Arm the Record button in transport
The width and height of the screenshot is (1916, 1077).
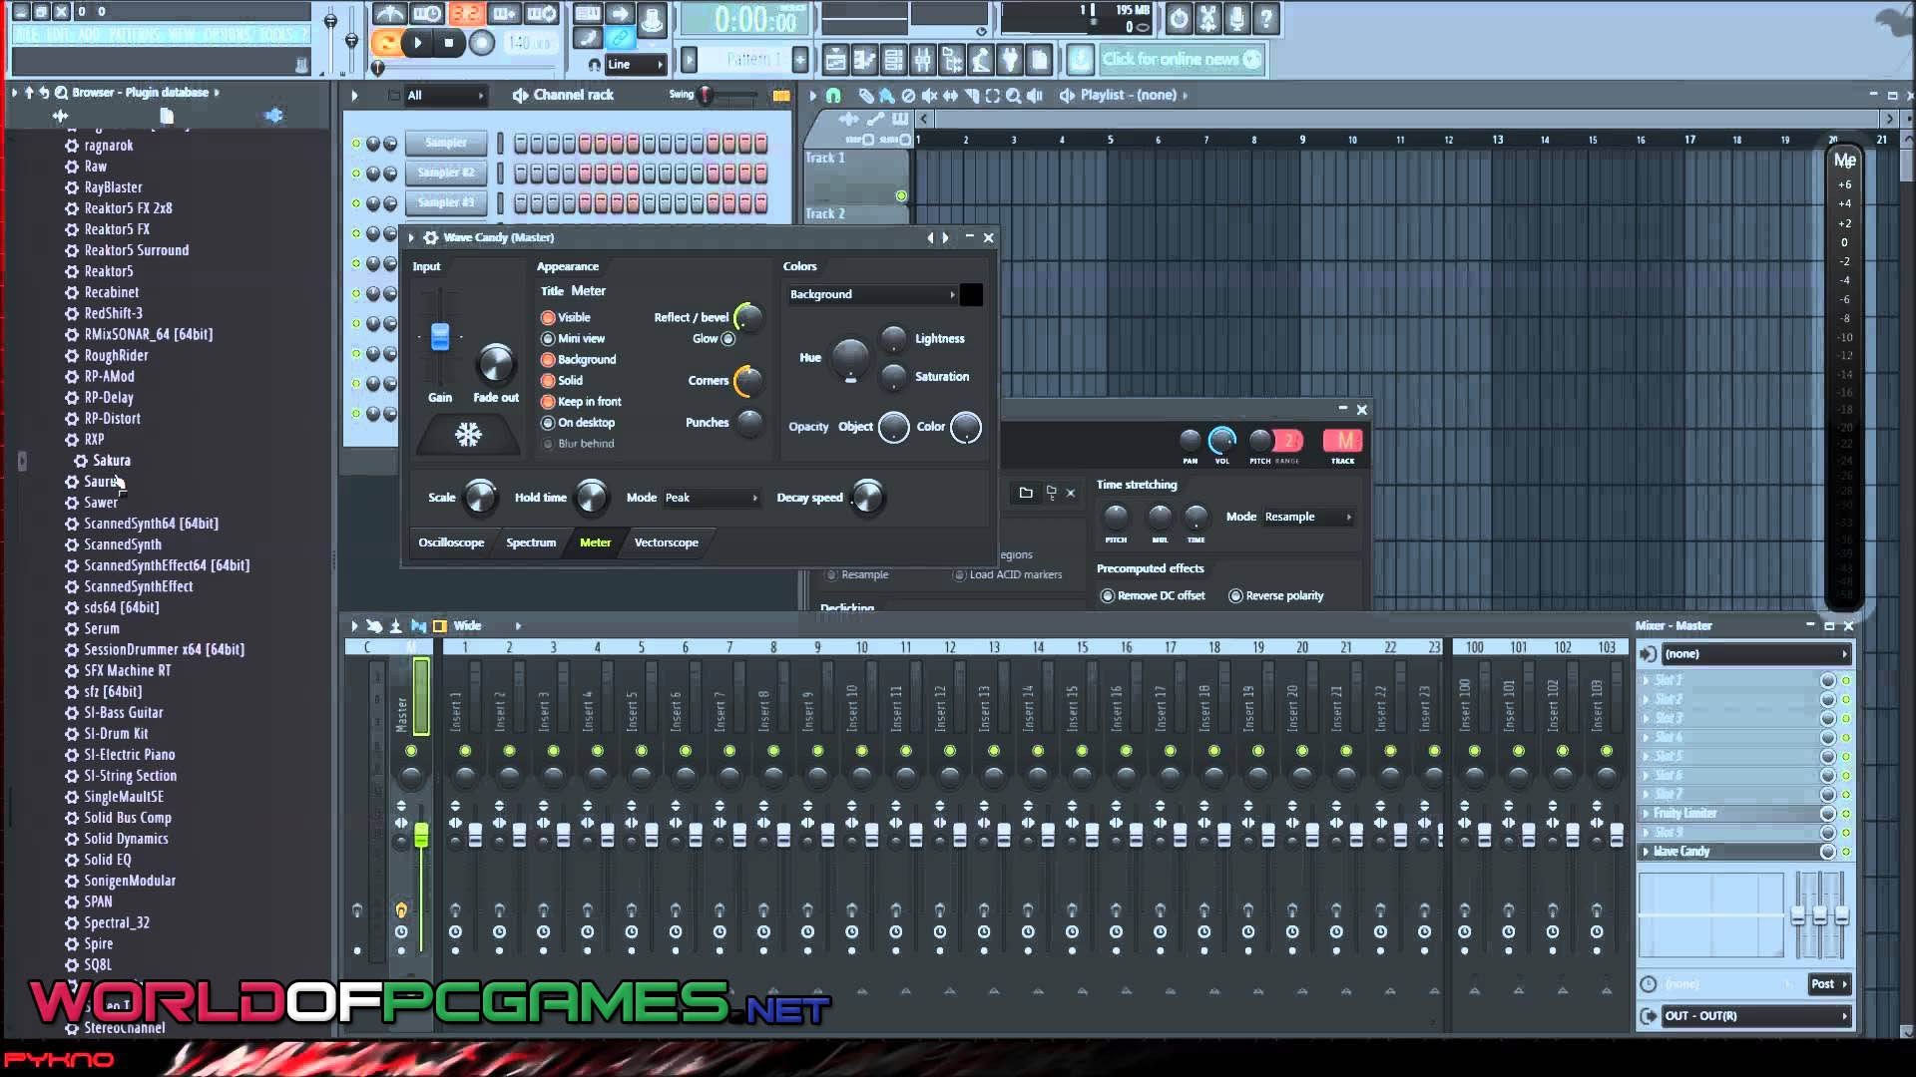pos(482,43)
